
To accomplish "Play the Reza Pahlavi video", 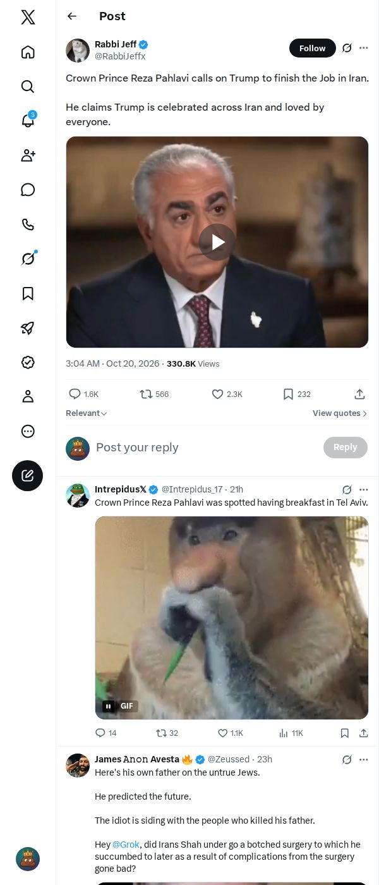I will coord(217,242).
